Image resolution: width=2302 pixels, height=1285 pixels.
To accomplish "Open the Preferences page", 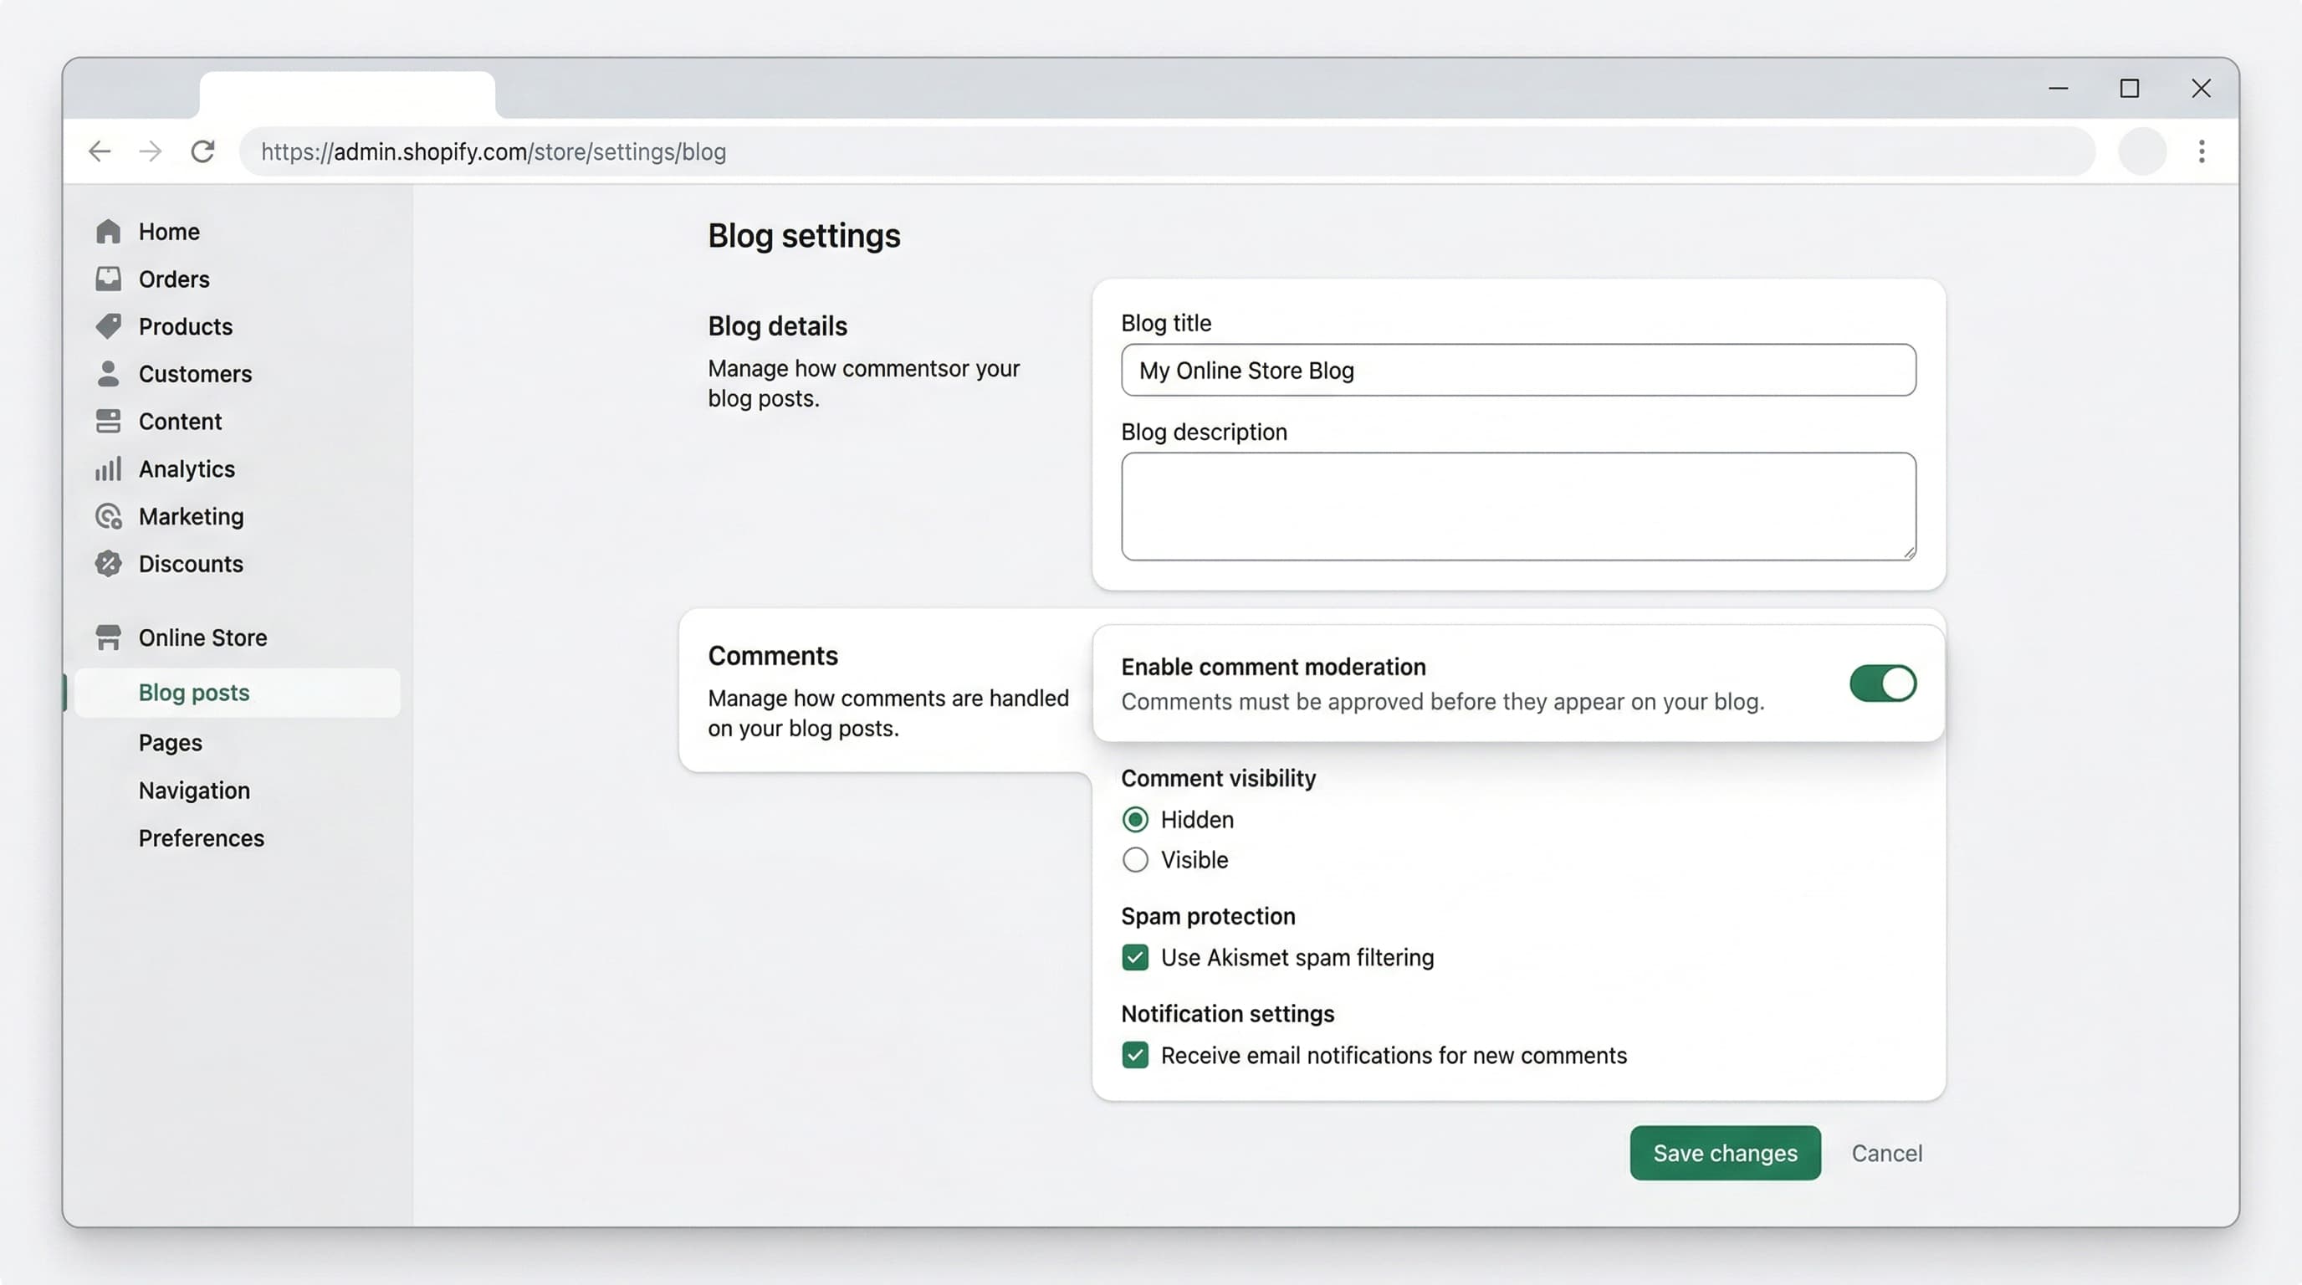I will tap(201, 838).
